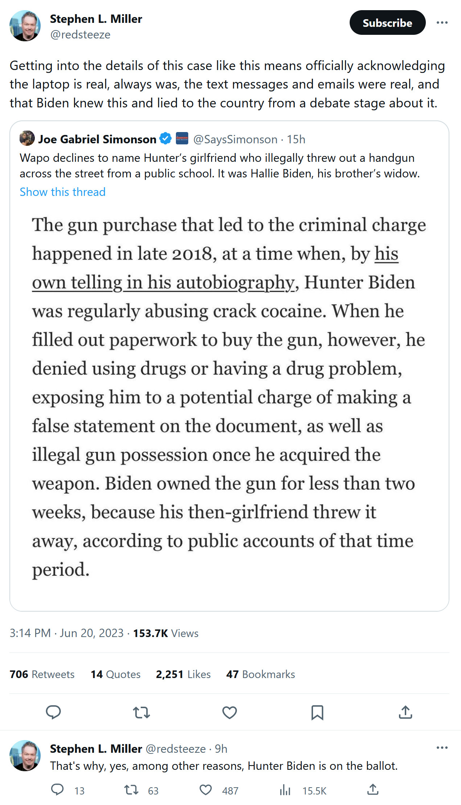Click the Washington Free Beacon affiliation badge
This screenshot has height=805, width=461.
point(182,139)
